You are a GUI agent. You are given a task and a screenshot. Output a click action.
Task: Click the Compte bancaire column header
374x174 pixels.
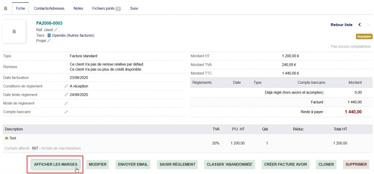(x=312, y=83)
